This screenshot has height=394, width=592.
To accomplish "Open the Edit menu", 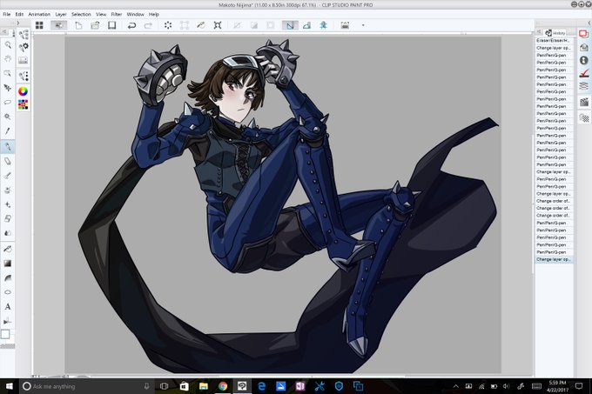I will pos(19,14).
